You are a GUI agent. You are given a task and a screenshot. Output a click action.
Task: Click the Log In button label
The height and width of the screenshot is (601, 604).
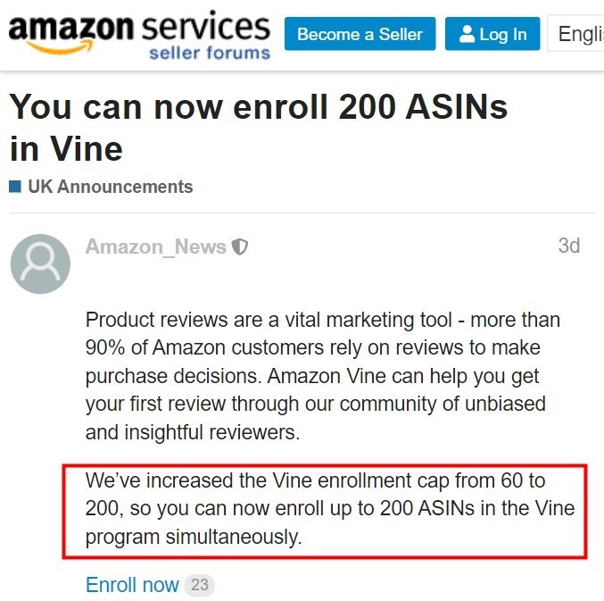pyautogui.click(x=503, y=35)
